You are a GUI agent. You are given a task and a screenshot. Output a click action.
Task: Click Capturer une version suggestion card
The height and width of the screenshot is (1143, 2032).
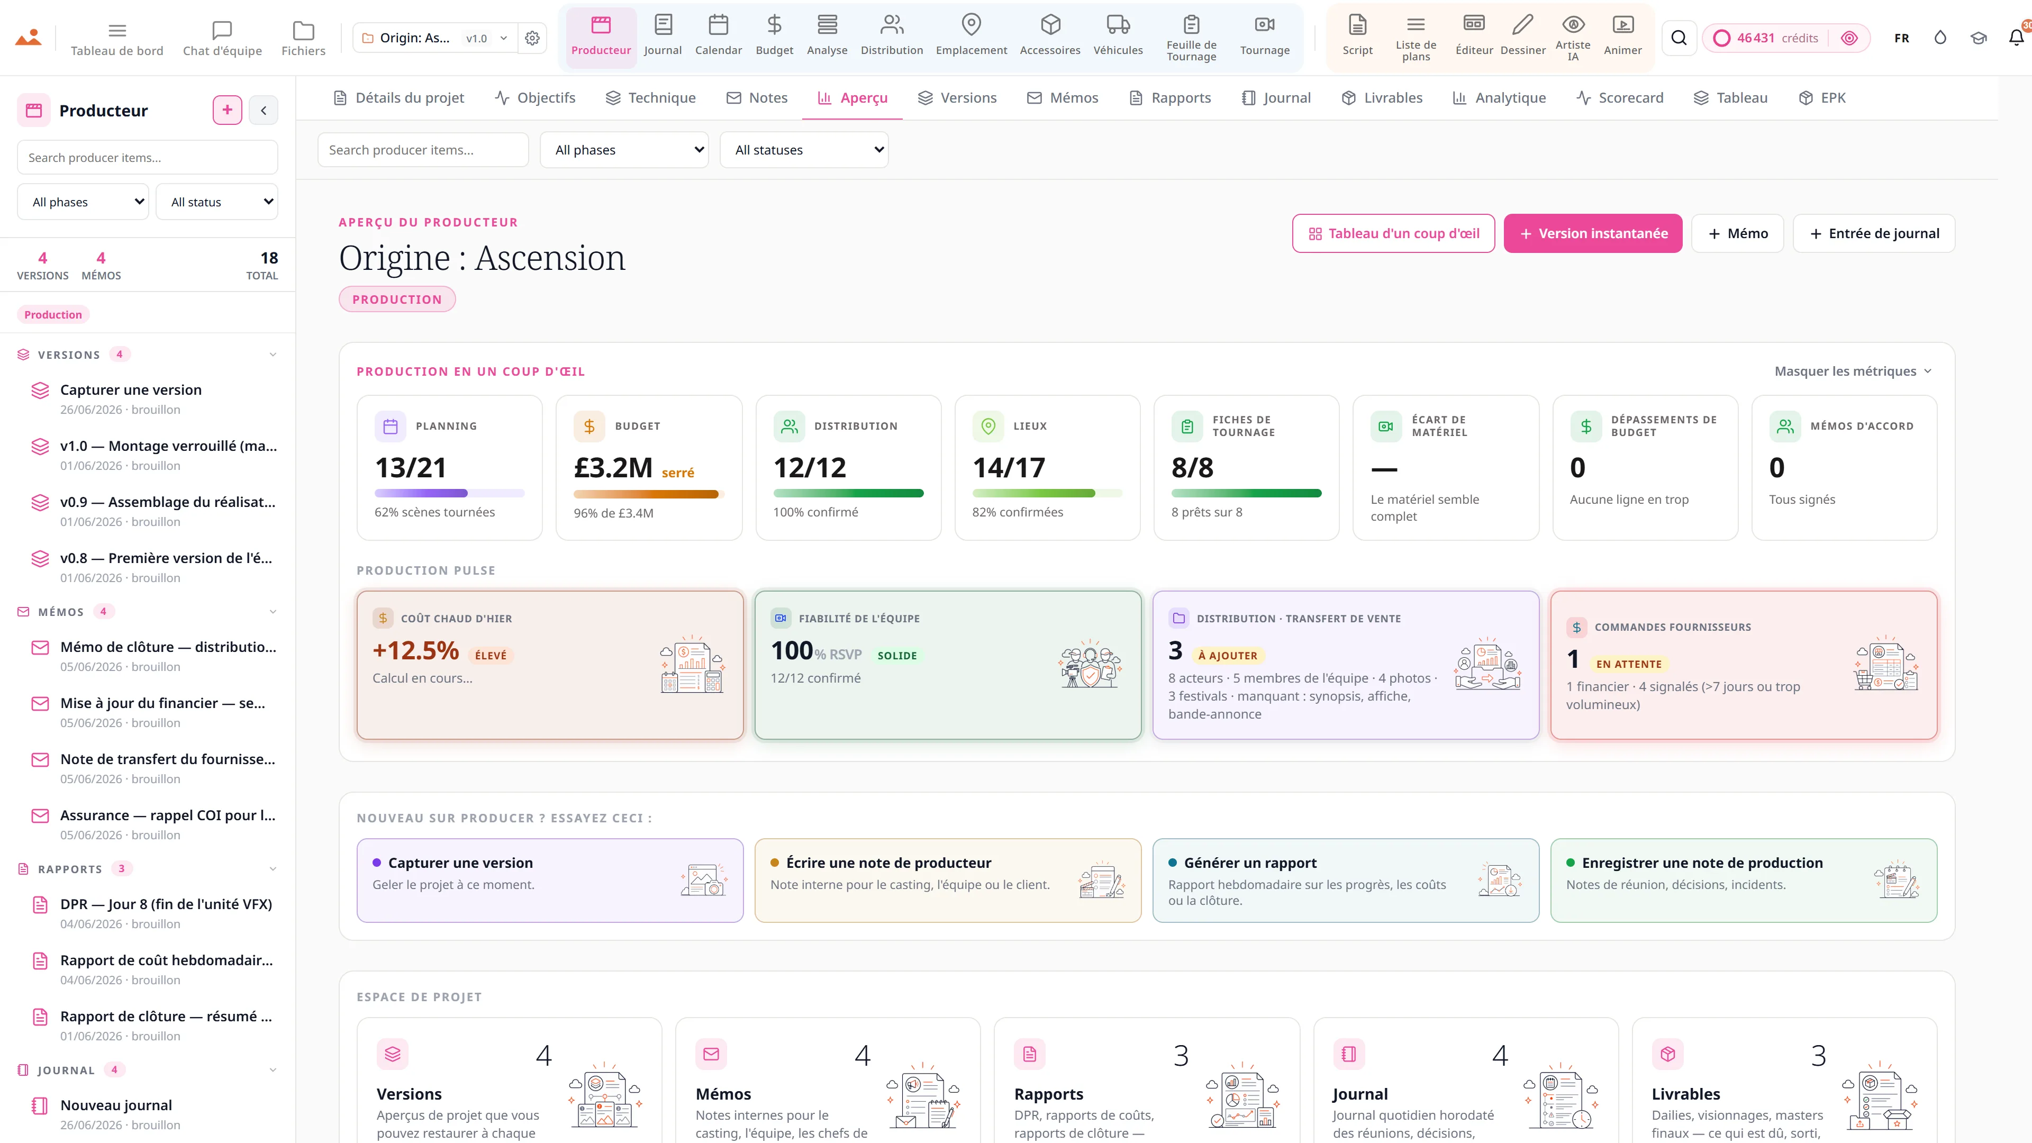click(x=550, y=881)
